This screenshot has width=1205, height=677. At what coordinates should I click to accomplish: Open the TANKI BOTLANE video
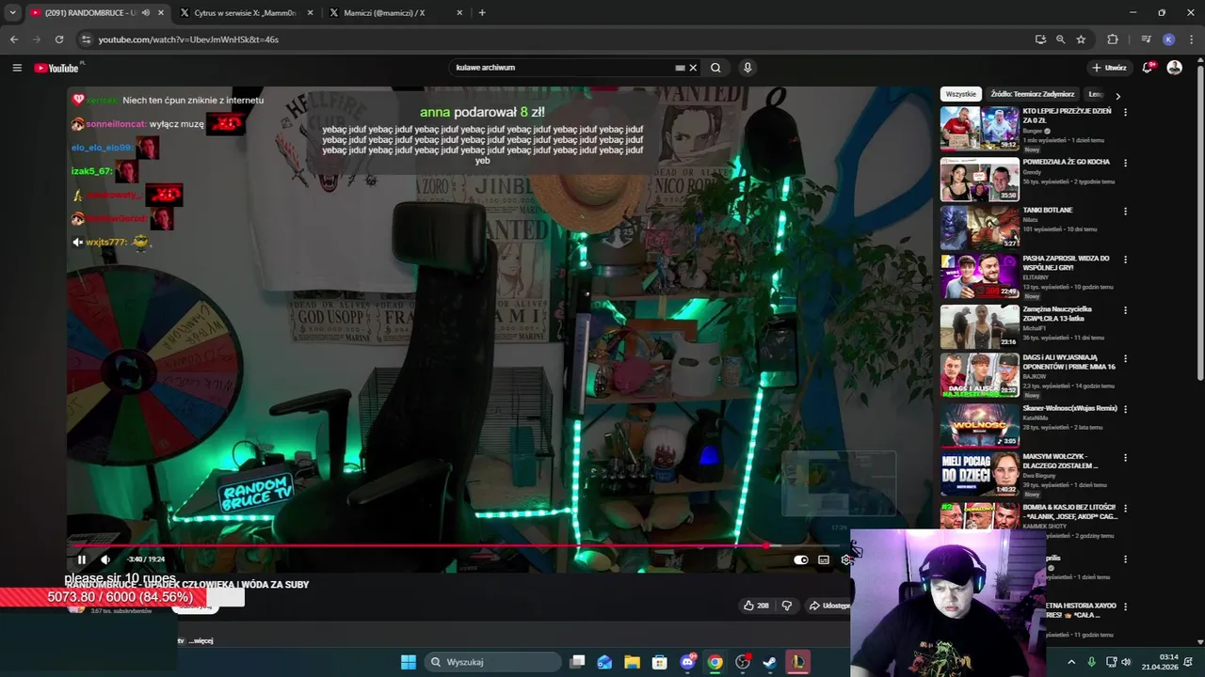coord(979,227)
